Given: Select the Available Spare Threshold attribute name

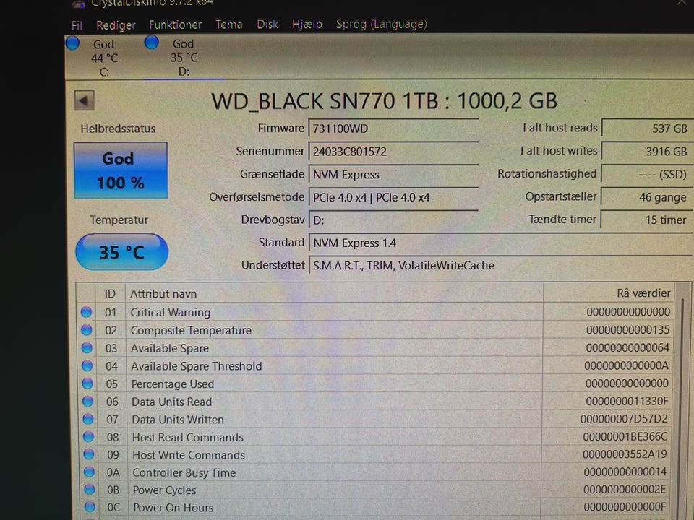Looking at the screenshot, I should click(x=197, y=366).
